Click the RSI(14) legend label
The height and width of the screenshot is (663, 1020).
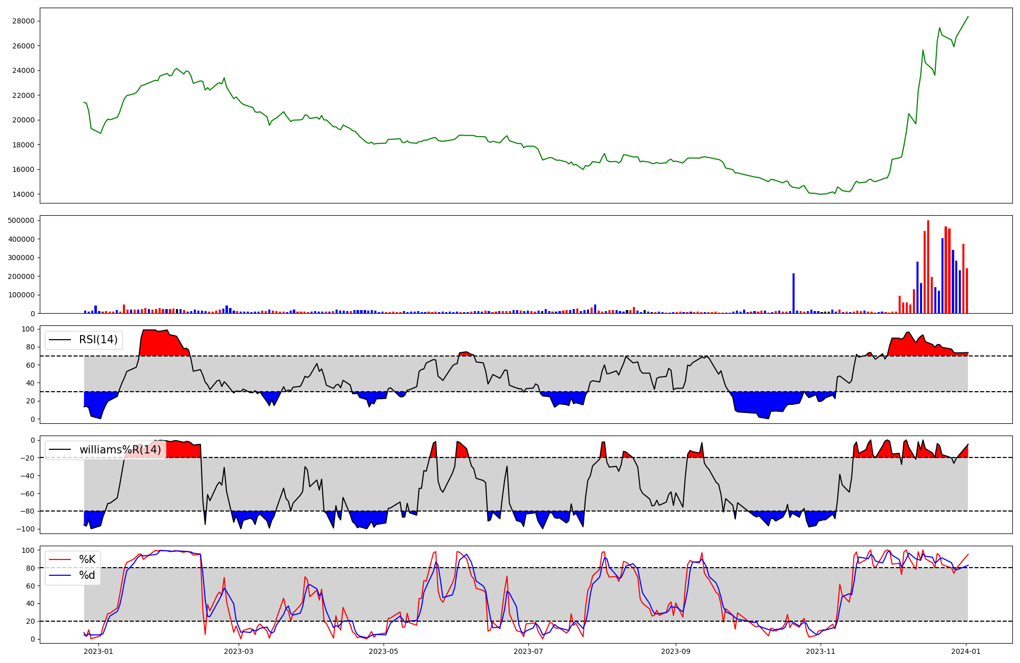(x=98, y=340)
